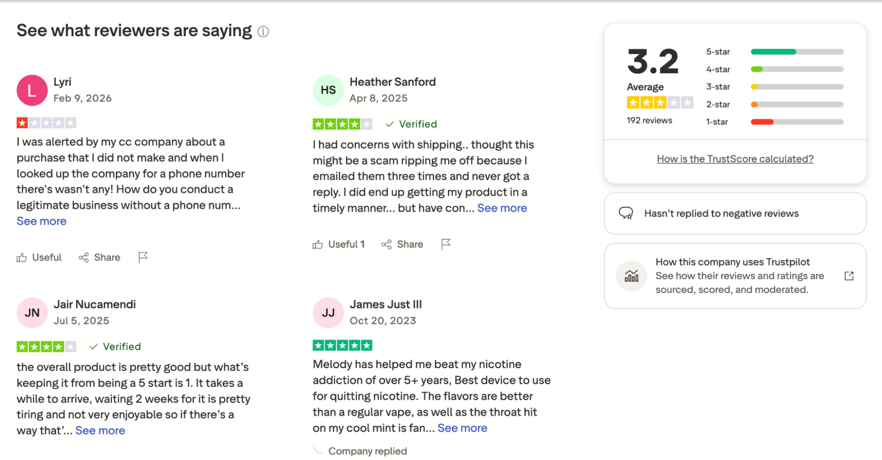Expand Lyri's review with See more
The image size is (882, 460).
tap(41, 221)
